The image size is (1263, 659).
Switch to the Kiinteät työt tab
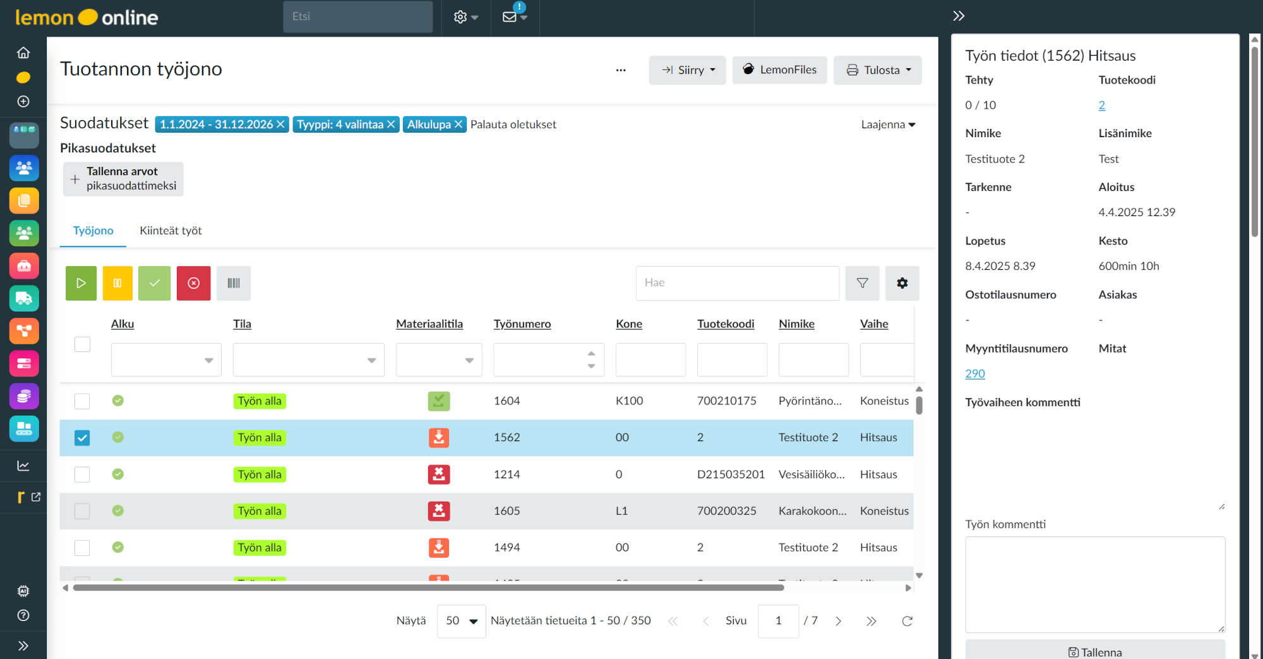tap(171, 231)
